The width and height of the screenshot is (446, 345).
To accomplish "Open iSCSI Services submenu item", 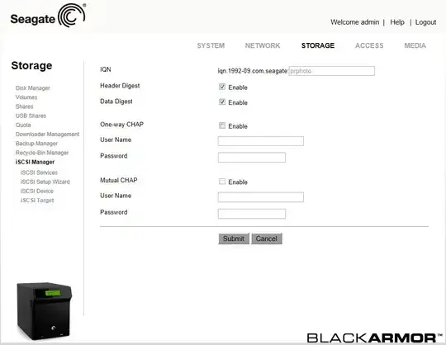I will pyautogui.click(x=39, y=172).
